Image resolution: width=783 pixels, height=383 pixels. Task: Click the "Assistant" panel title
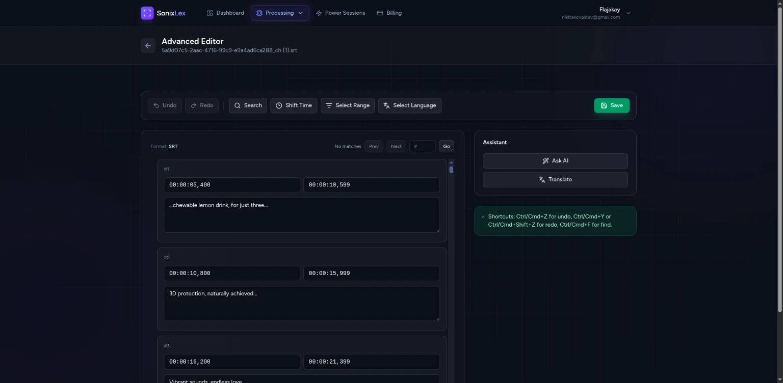pos(495,143)
